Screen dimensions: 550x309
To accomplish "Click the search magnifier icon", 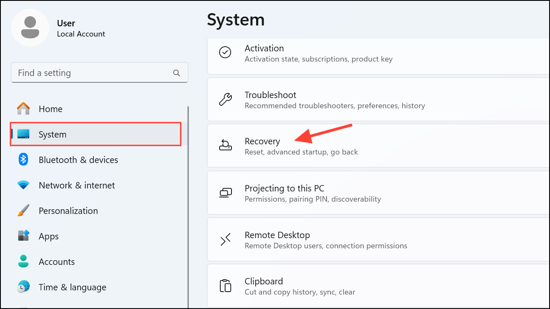I will pyautogui.click(x=177, y=73).
